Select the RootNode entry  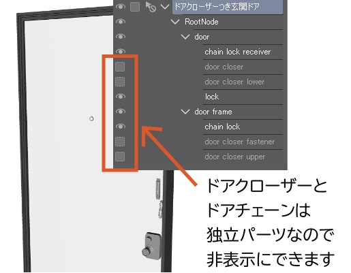point(202,22)
